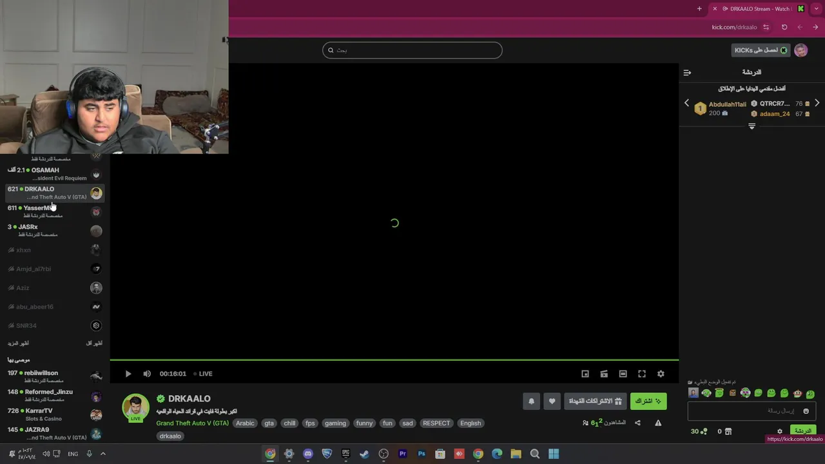The width and height of the screenshot is (825, 464).
Task: Collapse the chat panel
Action: coord(687,72)
